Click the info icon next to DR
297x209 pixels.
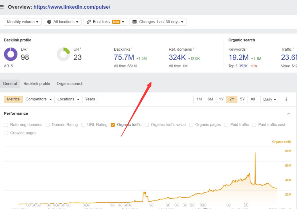pyautogui.click(x=28, y=49)
